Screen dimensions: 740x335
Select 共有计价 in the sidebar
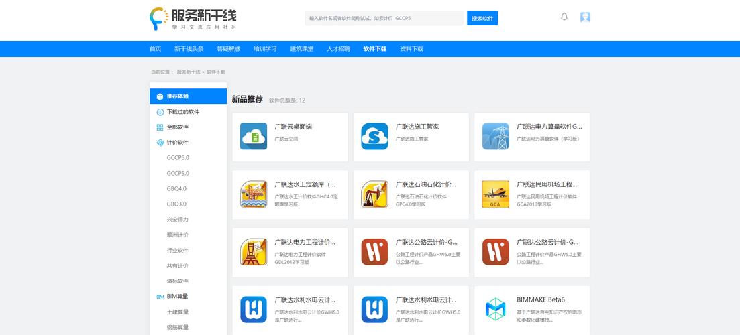click(177, 266)
